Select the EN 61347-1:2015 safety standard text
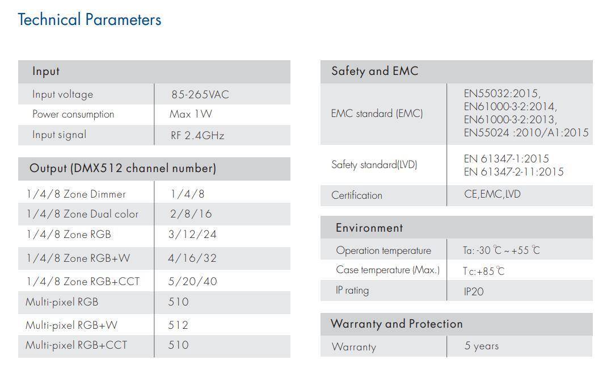This screenshot has width=607, height=368. (506, 159)
